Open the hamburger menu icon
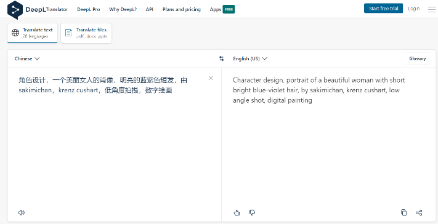This screenshot has width=438, height=224. point(432,9)
